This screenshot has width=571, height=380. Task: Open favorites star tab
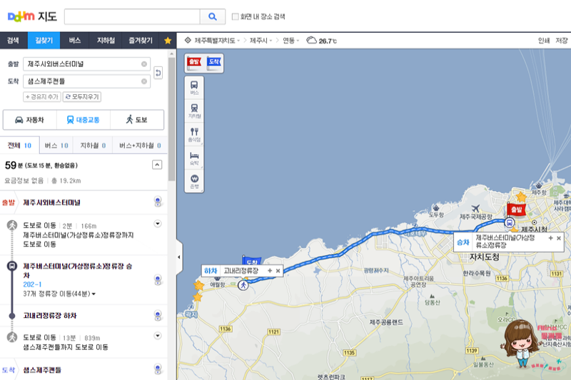168,41
